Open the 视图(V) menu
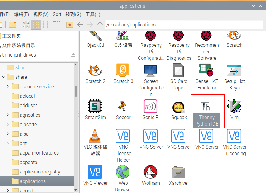The width and height of the screenshot is (266, 193). pyautogui.click(x=41, y=15)
